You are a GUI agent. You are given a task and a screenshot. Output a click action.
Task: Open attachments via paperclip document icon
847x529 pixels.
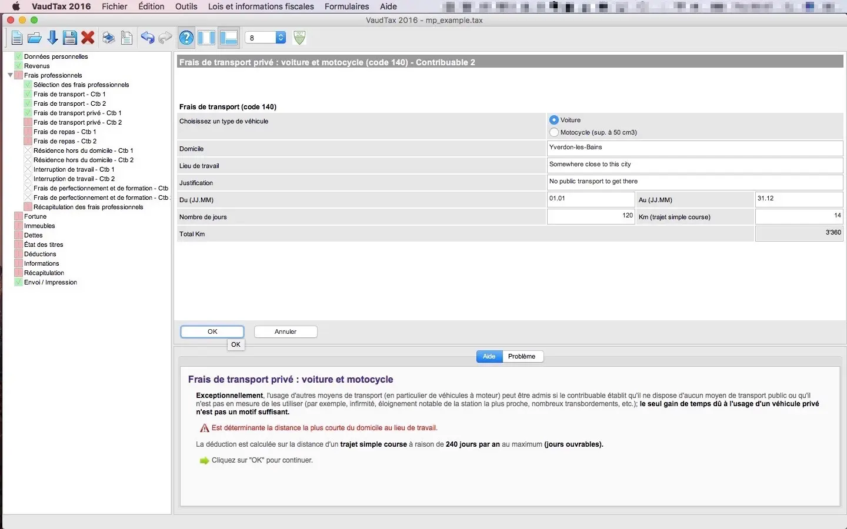coord(126,38)
